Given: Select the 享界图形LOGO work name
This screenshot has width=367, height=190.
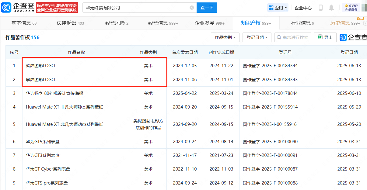Looking at the screenshot, I should coord(40,80).
